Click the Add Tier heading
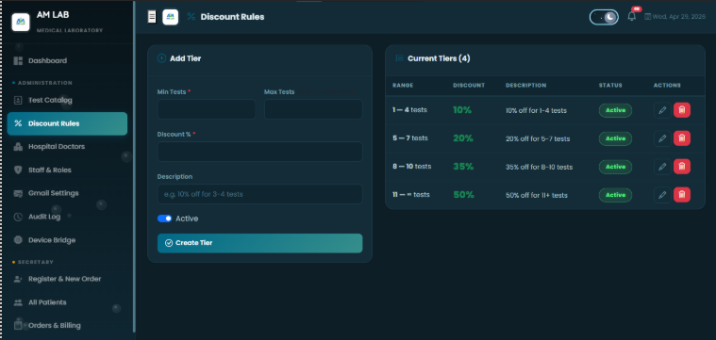This screenshot has height=340, width=716. click(x=185, y=58)
